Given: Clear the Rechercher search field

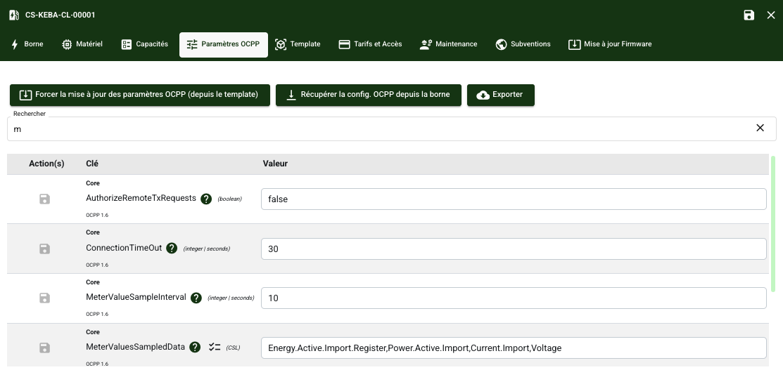Looking at the screenshot, I should [x=760, y=128].
